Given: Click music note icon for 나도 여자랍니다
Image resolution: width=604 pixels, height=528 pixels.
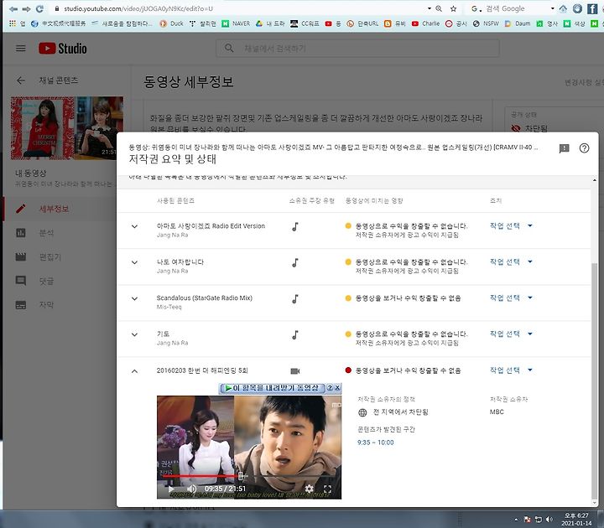Looking at the screenshot, I should [x=295, y=263].
